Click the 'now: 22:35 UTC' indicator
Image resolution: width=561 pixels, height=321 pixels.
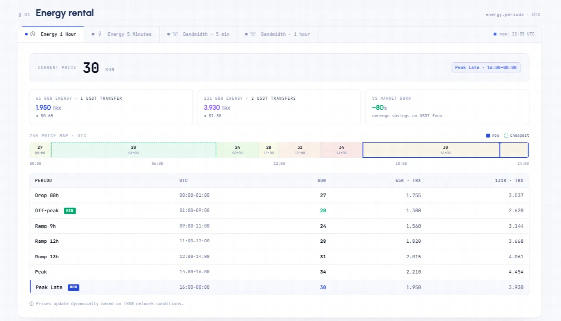point(514,34)
